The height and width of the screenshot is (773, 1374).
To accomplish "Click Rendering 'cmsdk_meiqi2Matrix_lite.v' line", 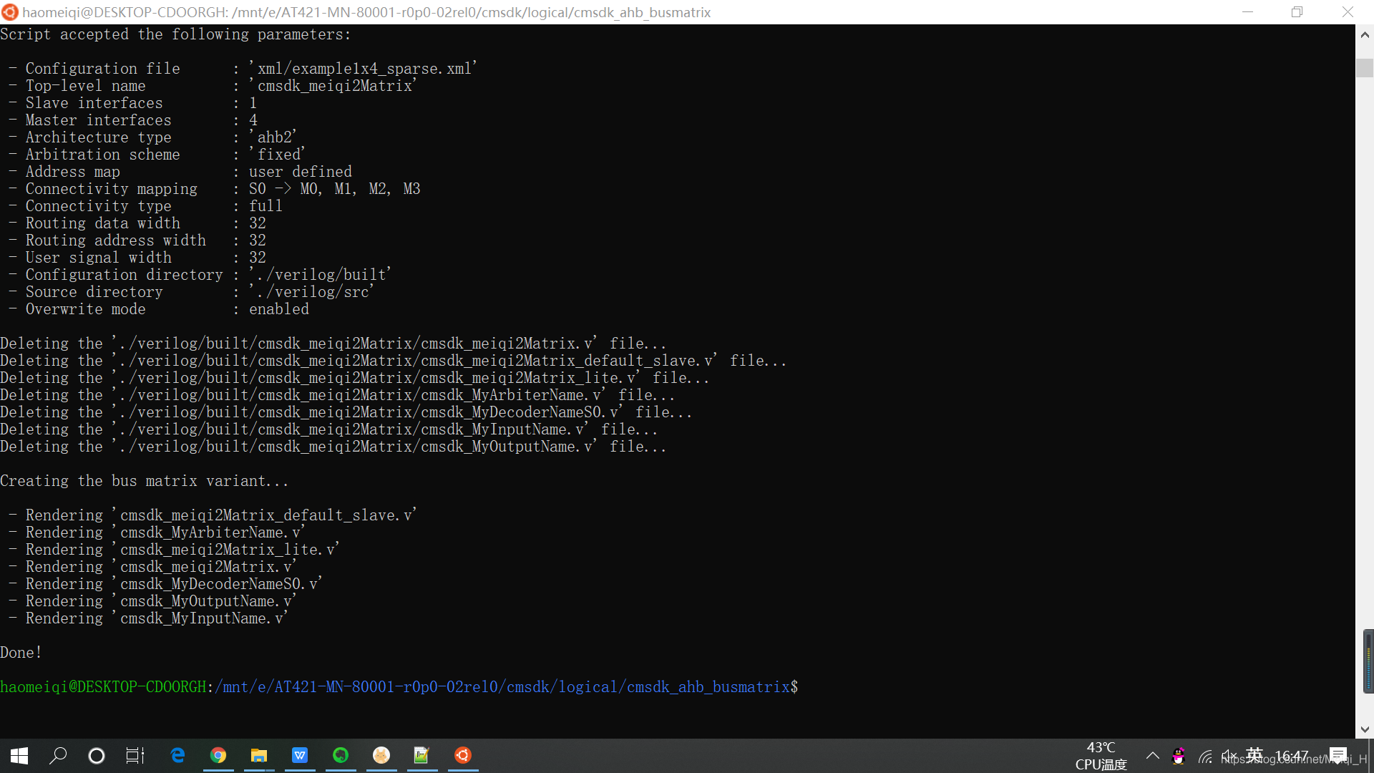I will coord(174,550).
